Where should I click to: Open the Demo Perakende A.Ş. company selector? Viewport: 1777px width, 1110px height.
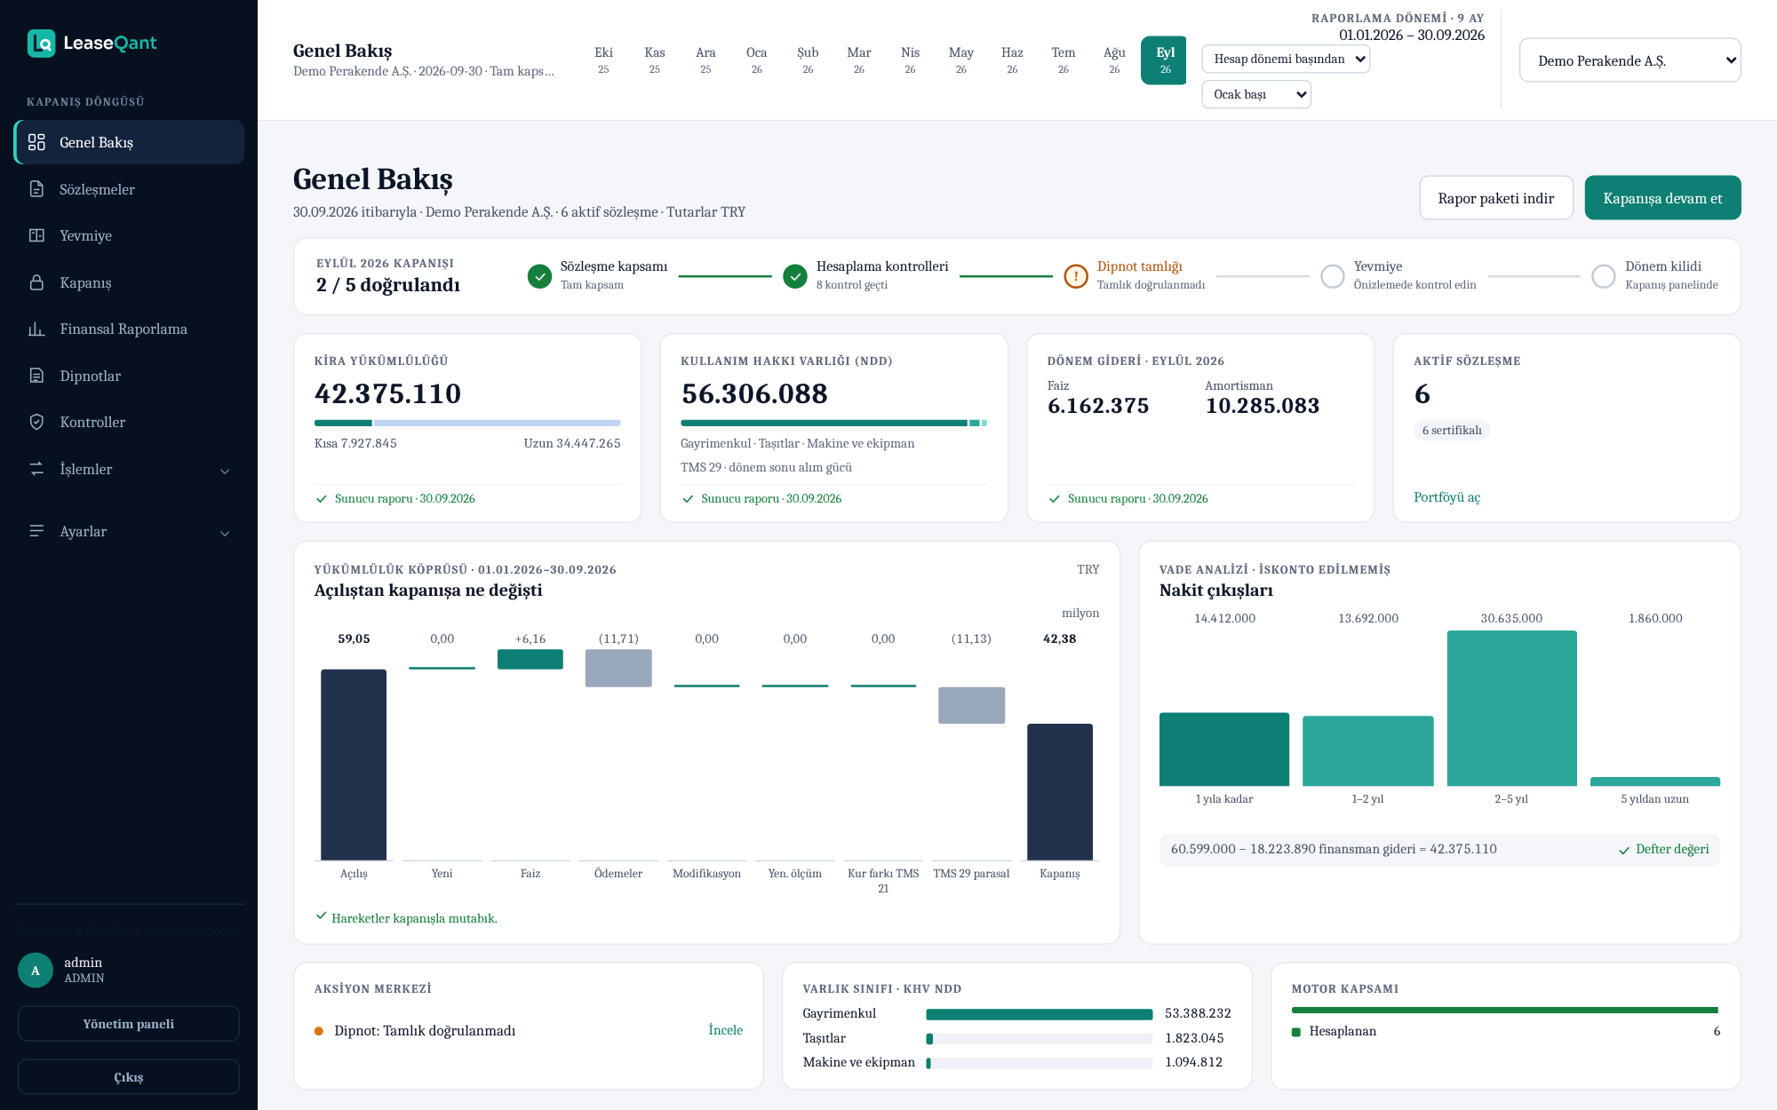pos(1630,60)
